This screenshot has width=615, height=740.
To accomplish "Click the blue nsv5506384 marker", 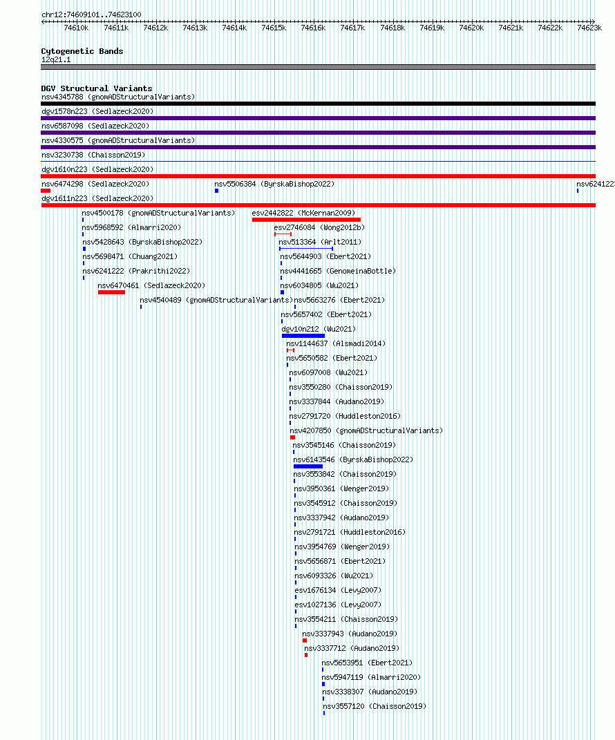I will click(x=217, y=191).
